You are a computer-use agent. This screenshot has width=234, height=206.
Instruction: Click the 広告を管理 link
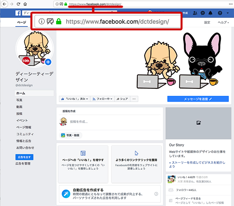(x=23, y=164)
